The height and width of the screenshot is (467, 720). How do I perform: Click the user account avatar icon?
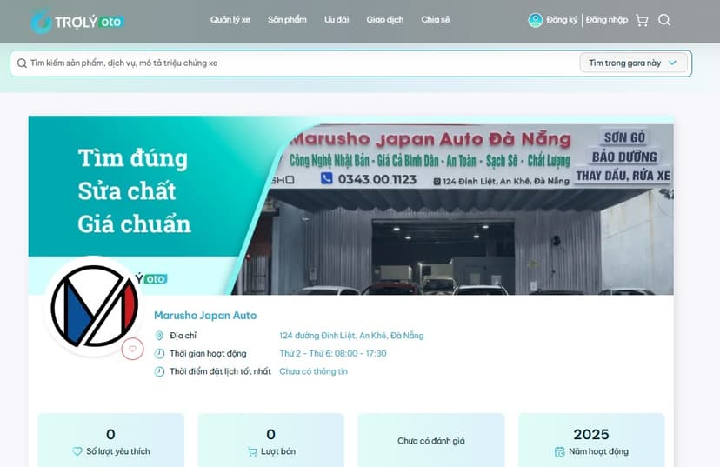coord(535,20)
